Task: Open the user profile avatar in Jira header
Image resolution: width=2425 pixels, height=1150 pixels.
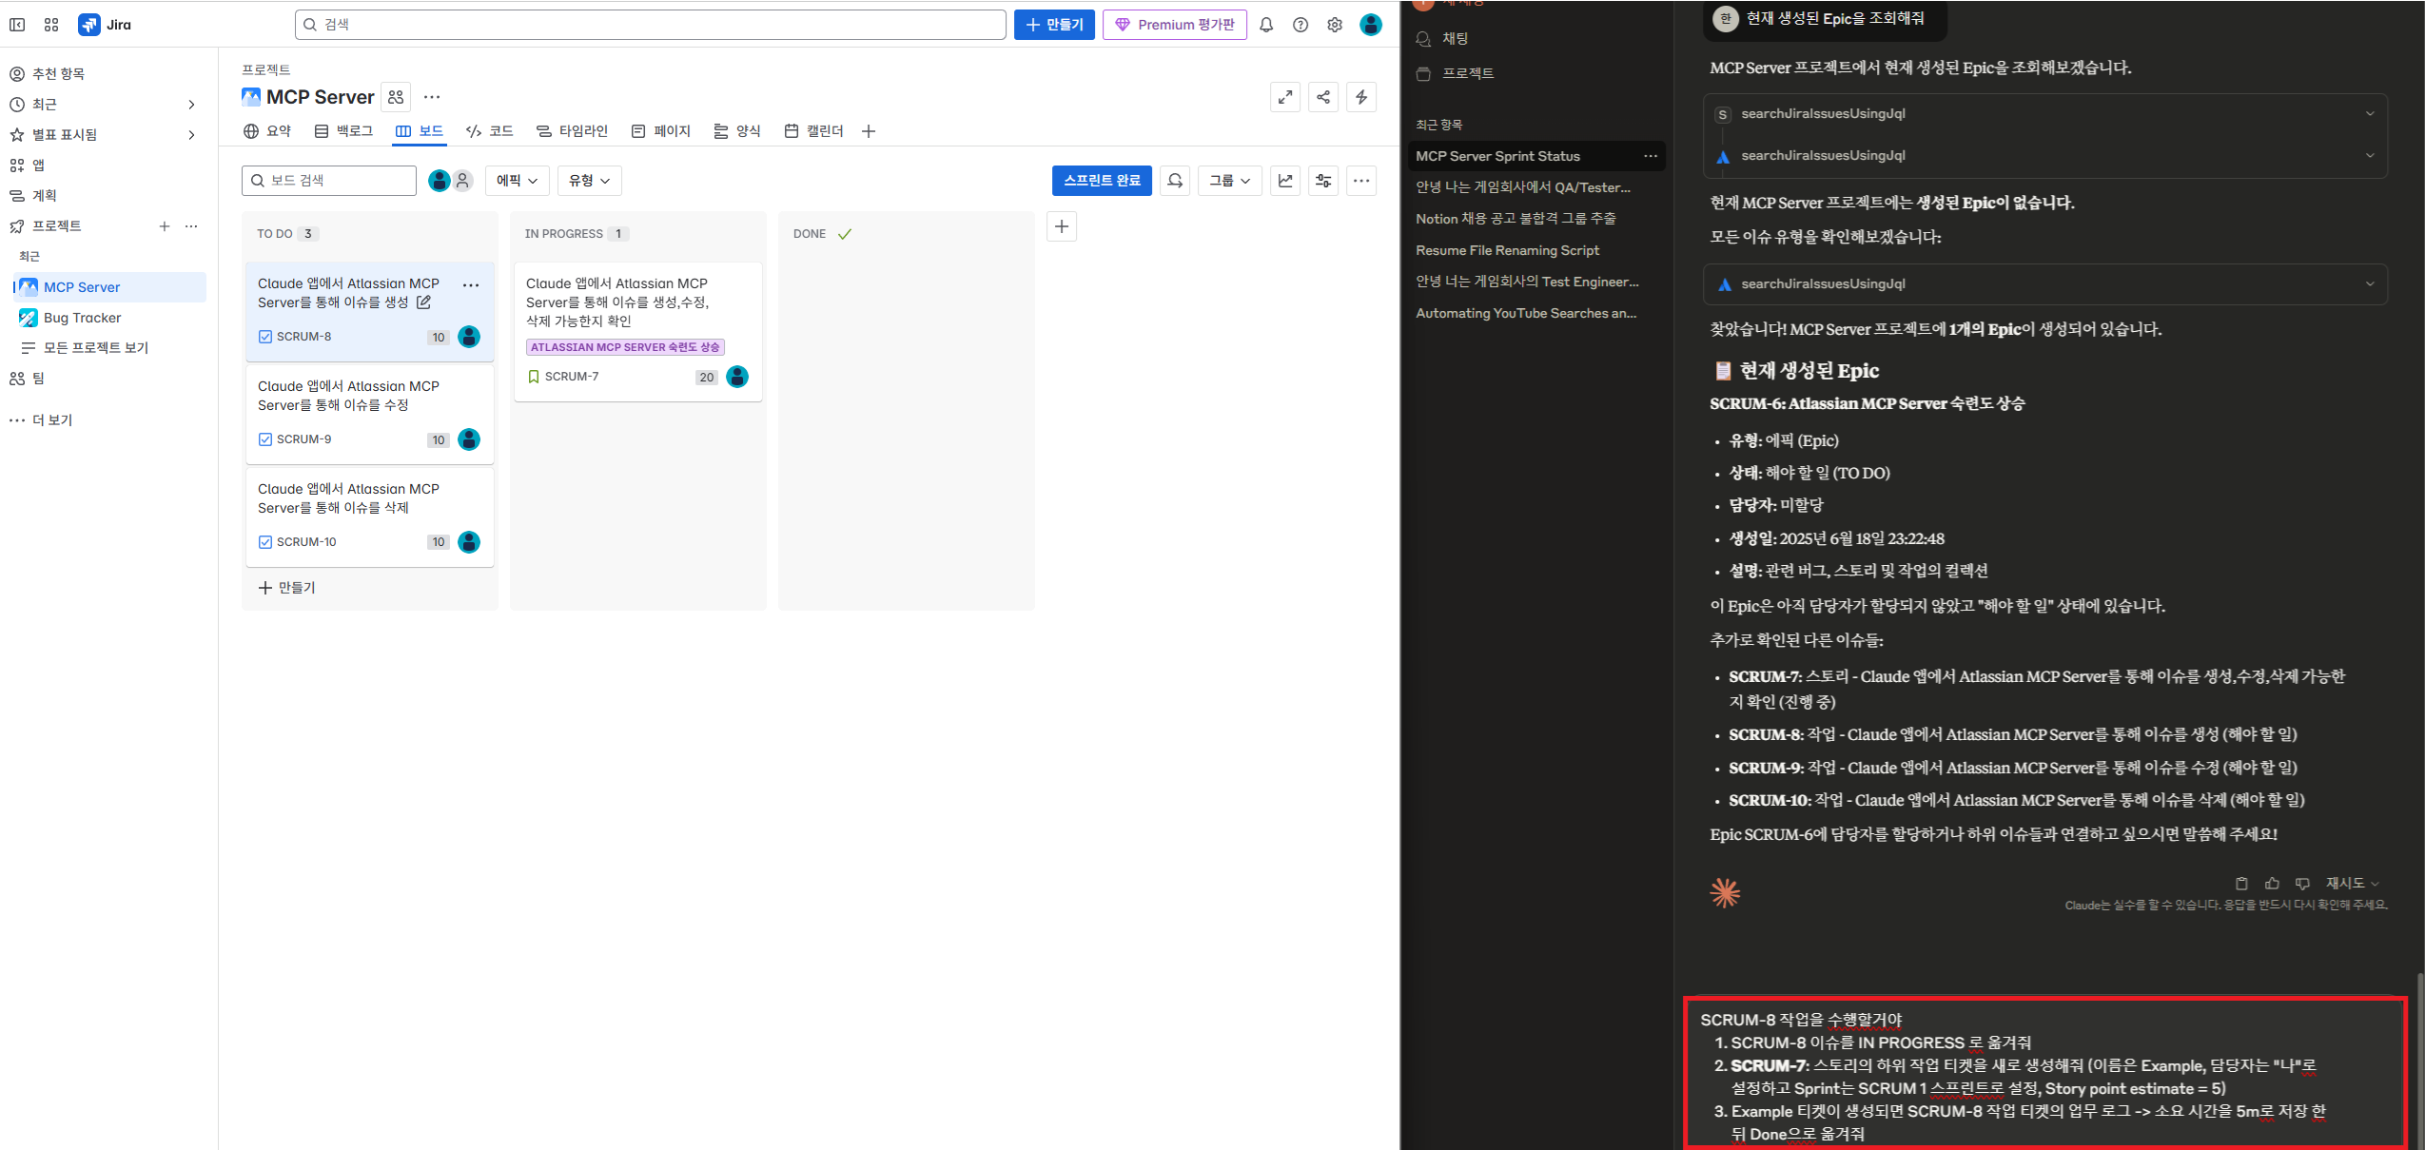Action: click(1371, 25)
